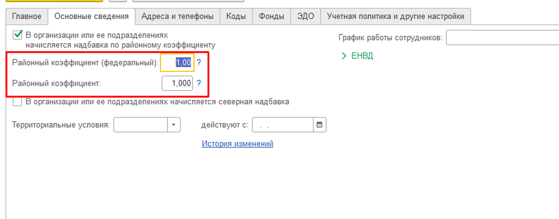Switch to the Главное tab
This screenshot has height=219, width=559.
(x=26, y=16)
